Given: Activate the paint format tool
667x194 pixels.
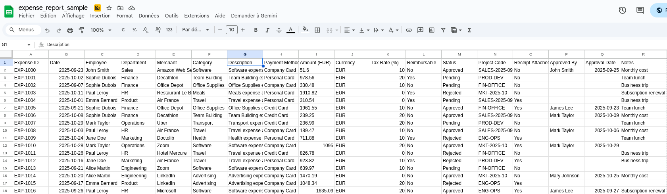Looking at the screenshot, I should 81,30.
